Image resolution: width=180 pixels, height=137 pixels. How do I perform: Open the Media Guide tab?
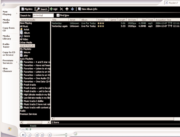(x=6, y=21)
